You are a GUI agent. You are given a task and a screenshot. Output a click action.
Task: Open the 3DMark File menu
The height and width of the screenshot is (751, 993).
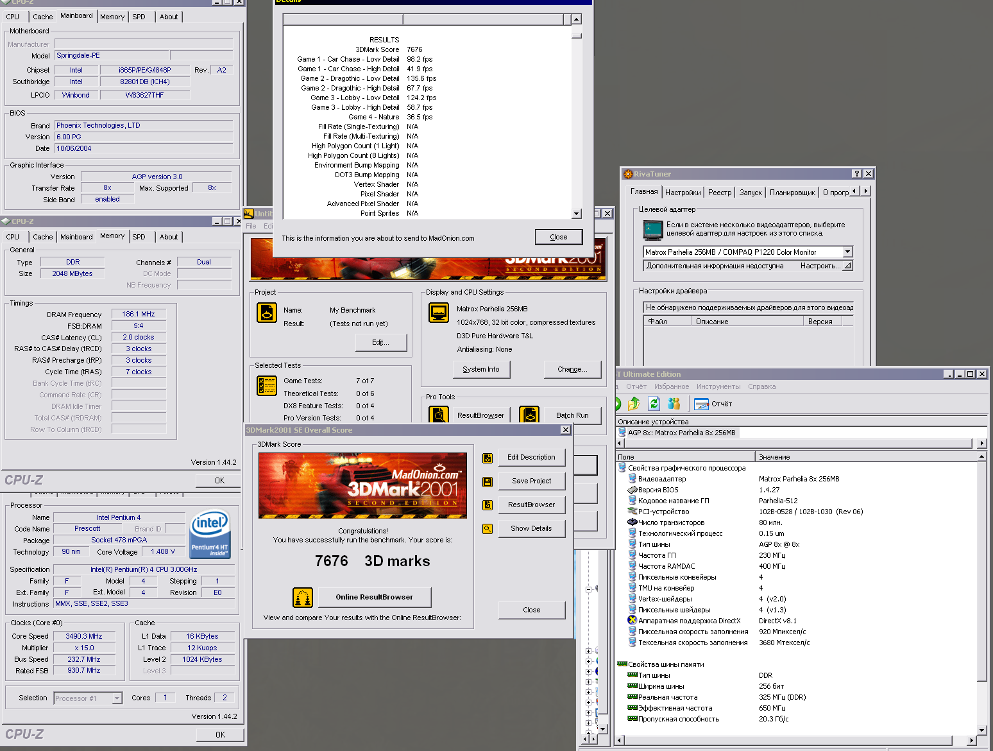pyautogui.click(x=251, y=226)
